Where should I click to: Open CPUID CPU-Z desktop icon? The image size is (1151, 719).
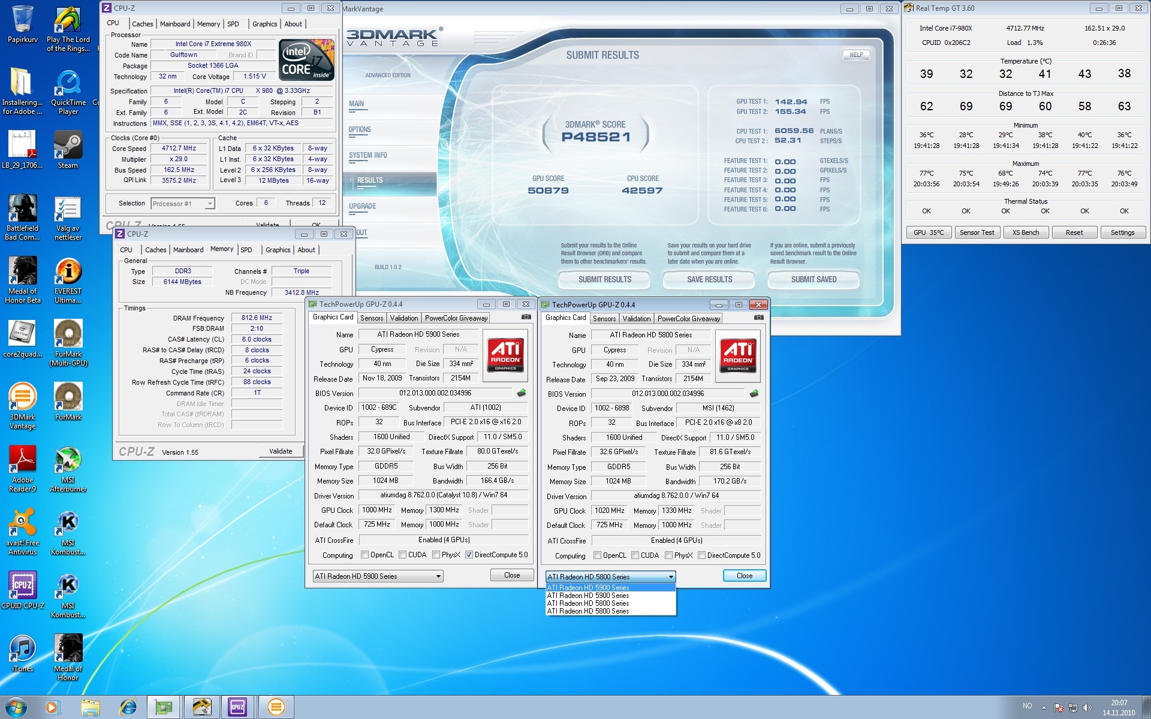coord(23,590)
